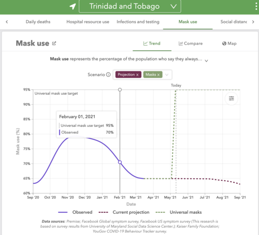Remove the Masks scenario tag

pyautogui.click(x=159, y=75)
